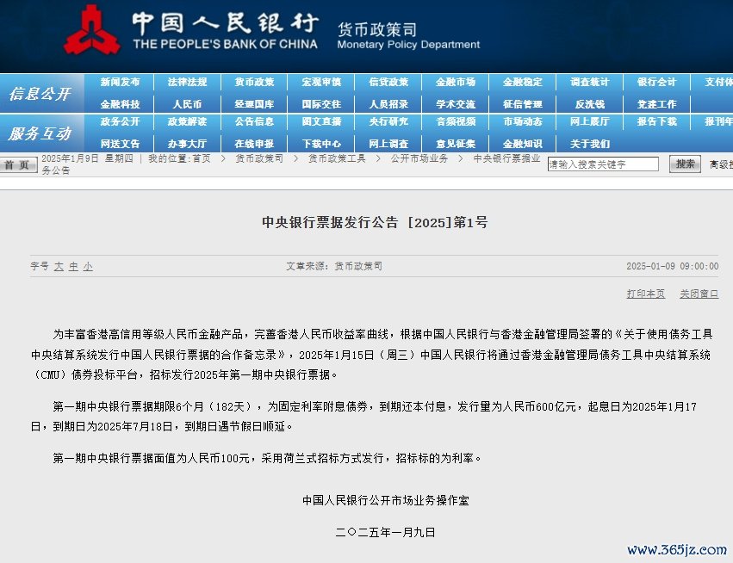Set font size to 中
Screen dimensions: 733x563
pyautogui.click(x=73, y=267)
